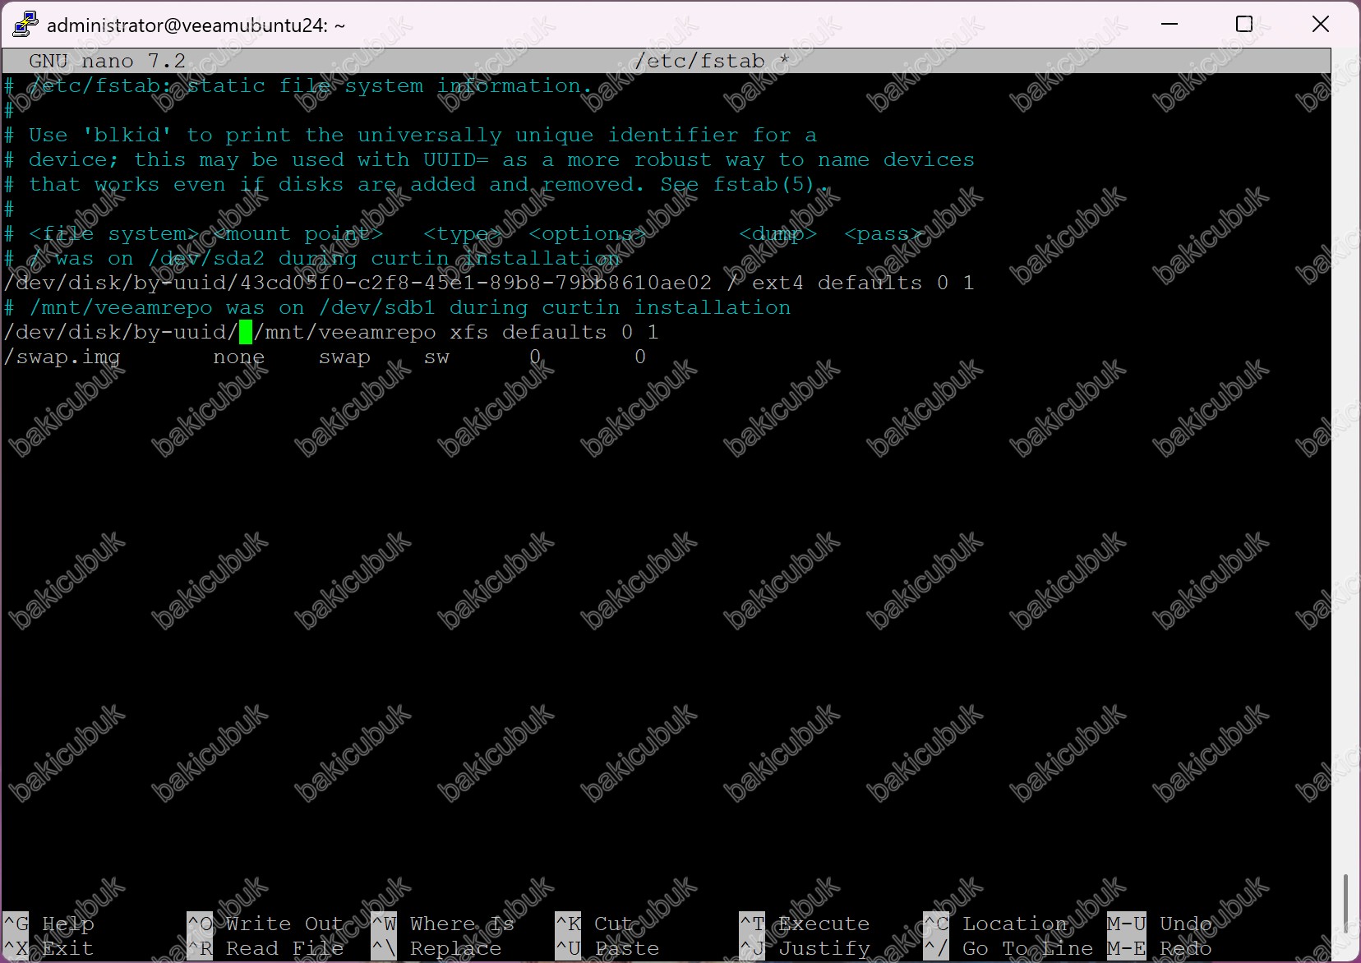Click the 'blkid' word in comment
The image size is (1361, 963).
127,135
